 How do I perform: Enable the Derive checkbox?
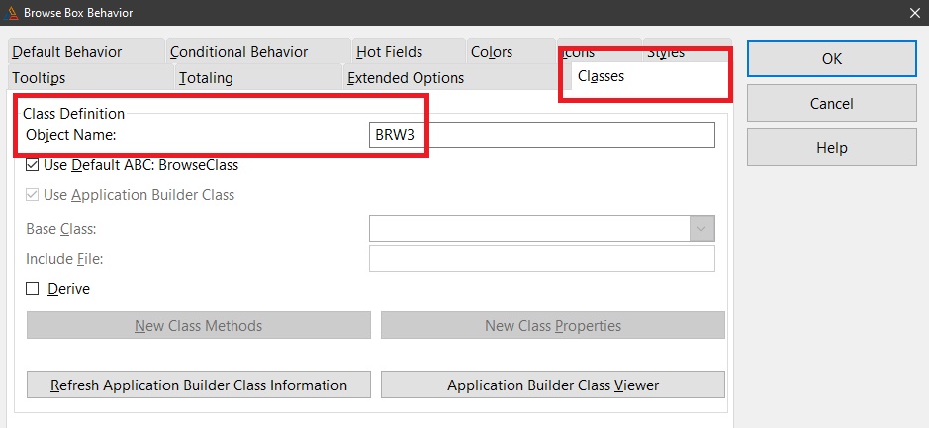click(x=33, y=289)
